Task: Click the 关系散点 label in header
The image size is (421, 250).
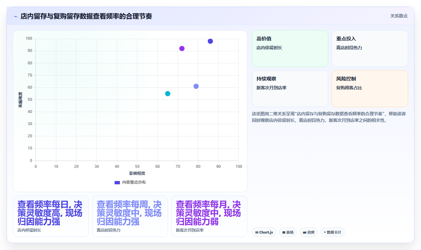Action: [x=399, y=16]
